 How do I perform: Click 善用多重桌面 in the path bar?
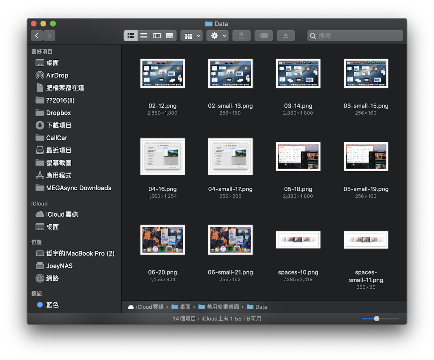[x=219, y=307]
